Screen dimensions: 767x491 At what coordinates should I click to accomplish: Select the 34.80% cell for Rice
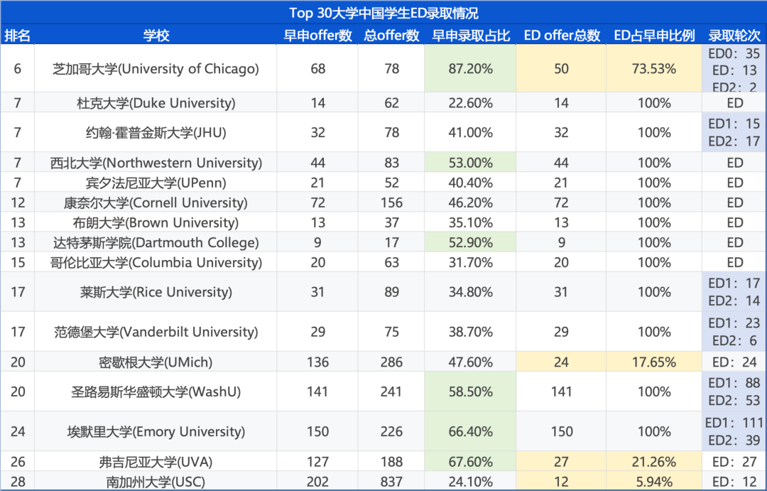click(471, 292)
